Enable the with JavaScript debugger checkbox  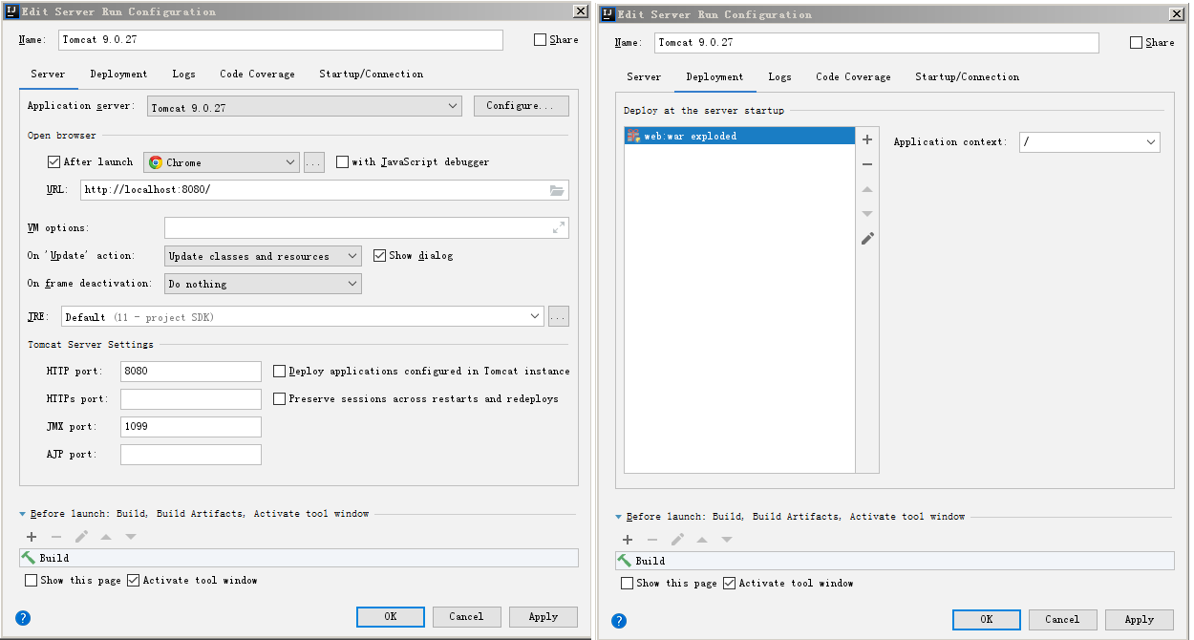coord(342,162)
